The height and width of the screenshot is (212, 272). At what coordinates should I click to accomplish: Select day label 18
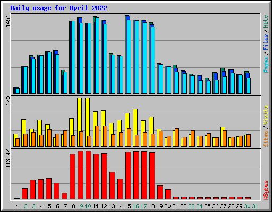(151, 206)
